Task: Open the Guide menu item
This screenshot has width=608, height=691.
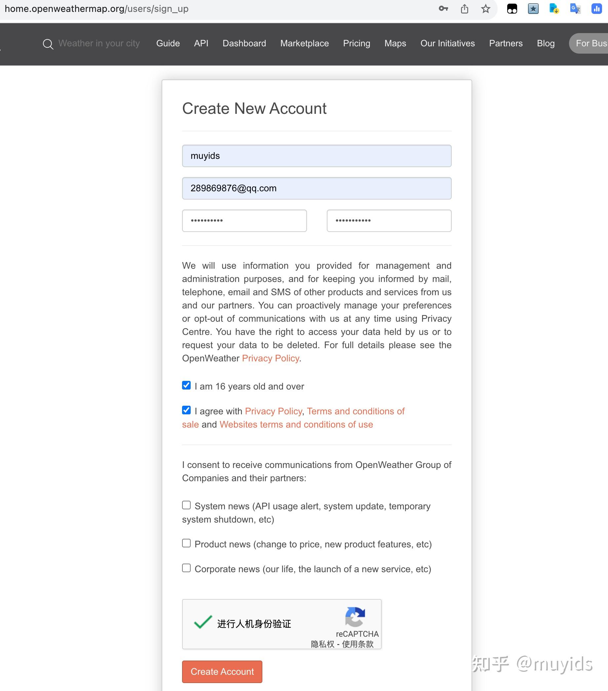Action: (x=168, y=43)
